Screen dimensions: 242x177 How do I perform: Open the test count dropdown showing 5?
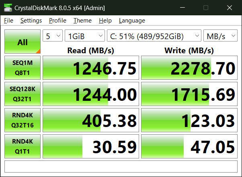pyautogui.click(x=53, y=36)
